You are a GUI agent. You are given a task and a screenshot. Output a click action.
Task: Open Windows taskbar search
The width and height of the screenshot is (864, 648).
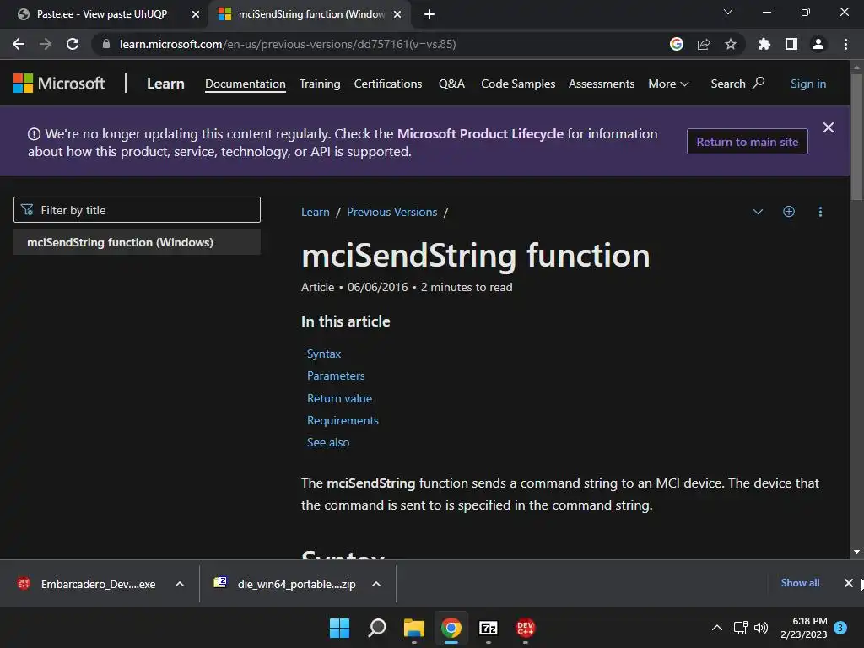tap(377, 628)
